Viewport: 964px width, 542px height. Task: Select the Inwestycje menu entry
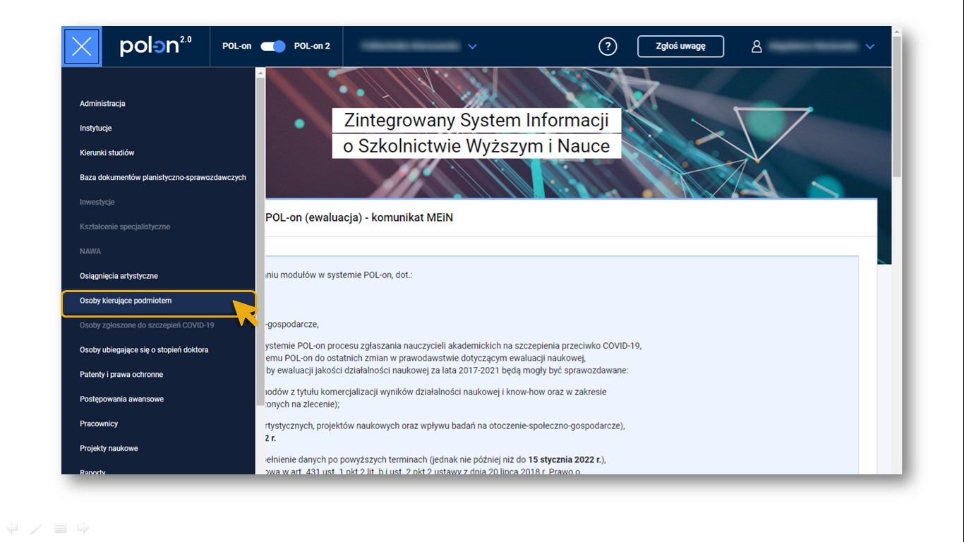coord(97,203)
